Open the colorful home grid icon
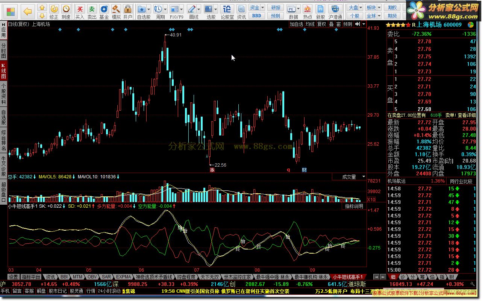The image size is (482, 301). pyautogui.click(x=11, y=11)
